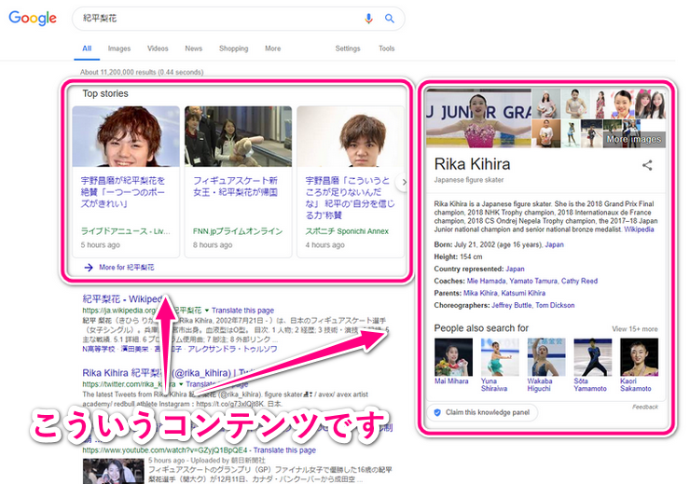Viewport: 690px width, 484px height.
Task: Open story thumbnail with stuffed rabbit toy
Action: pyautogui.click(x=238, y=136)
